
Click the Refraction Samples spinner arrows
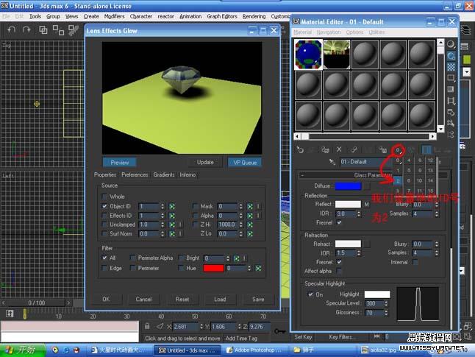(x=437, y=252)
